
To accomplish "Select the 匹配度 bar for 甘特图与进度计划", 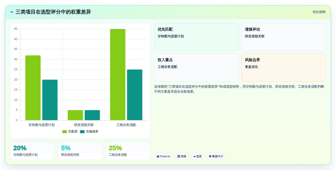I will pyautogui.click(x=33, y=88).
